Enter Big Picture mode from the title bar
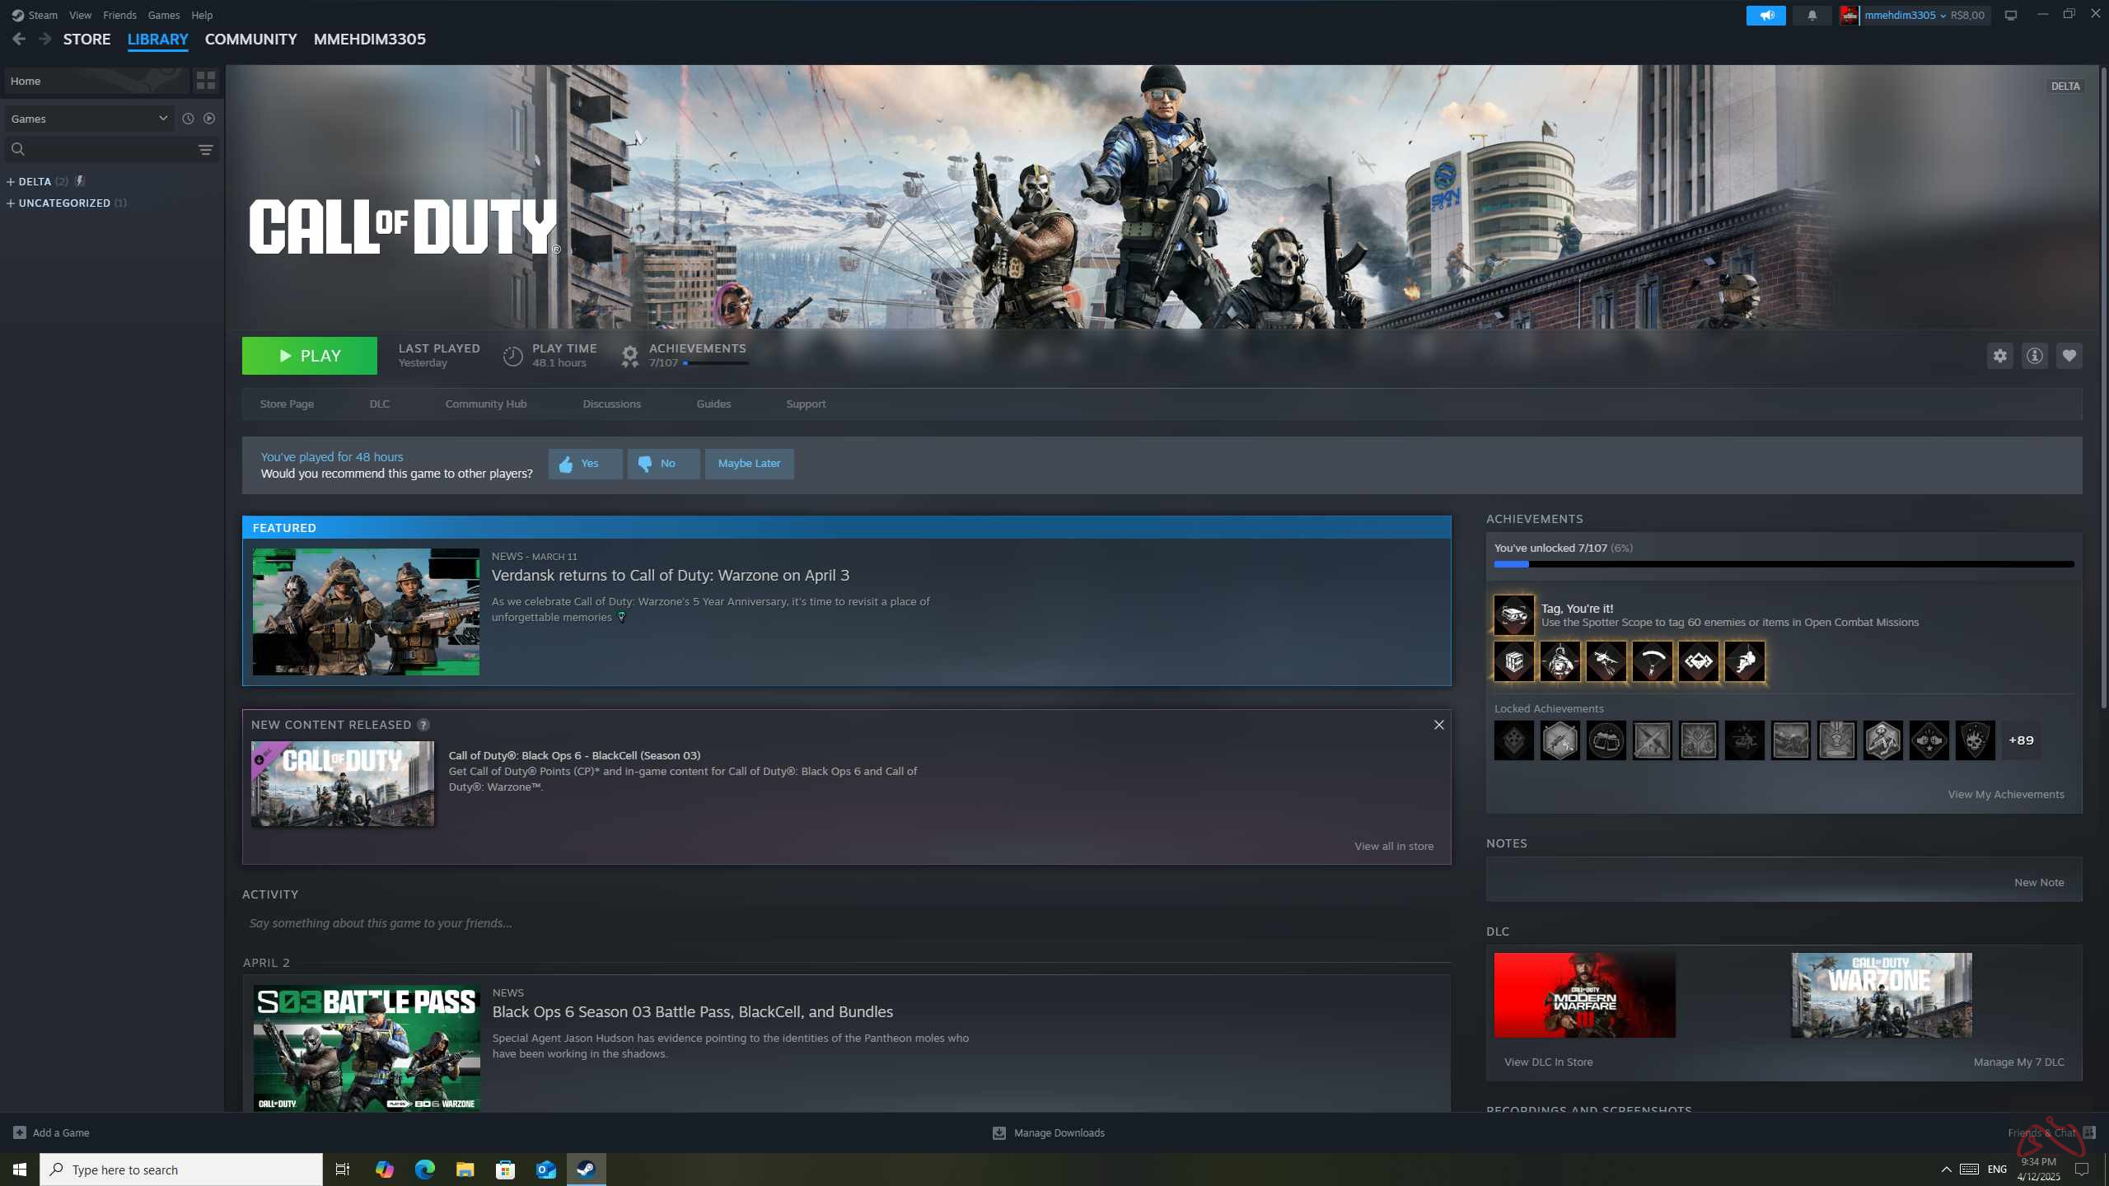 (2008, 15)
